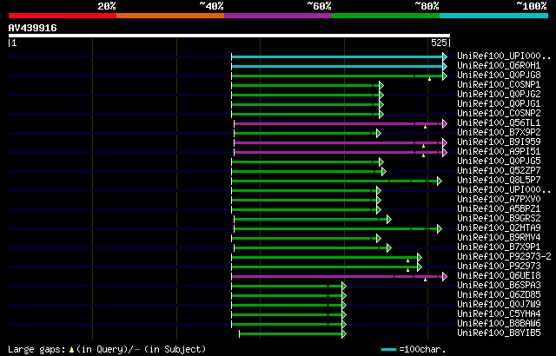The height and width of the screenshot is (356, 556).
Task: Click the cyan alignment bar of Q6R0H1
Action: (x=337, y=66)
